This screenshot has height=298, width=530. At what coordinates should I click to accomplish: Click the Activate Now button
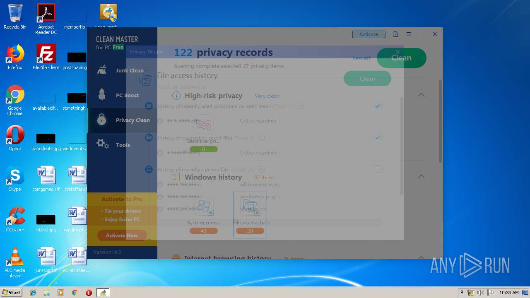pos(122,236)
